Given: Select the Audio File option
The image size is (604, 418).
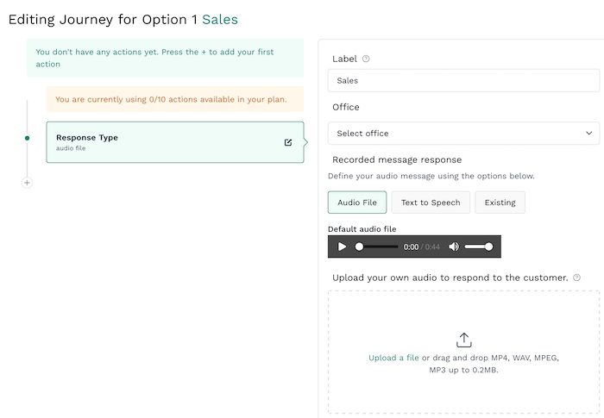Looking at the screenshot, I should click(356, 203).
